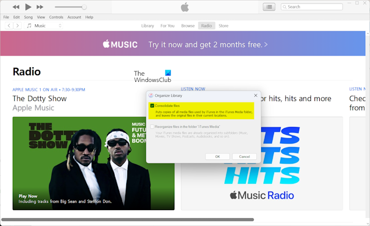Screen dimensions: 370x226
Task: Click into the Search field
Action: 312,7
